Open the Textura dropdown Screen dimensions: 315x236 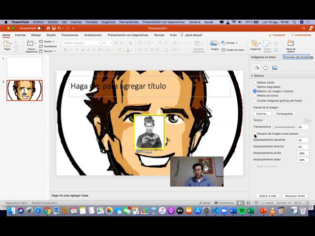pyautogui.click(x=307, y=120)
